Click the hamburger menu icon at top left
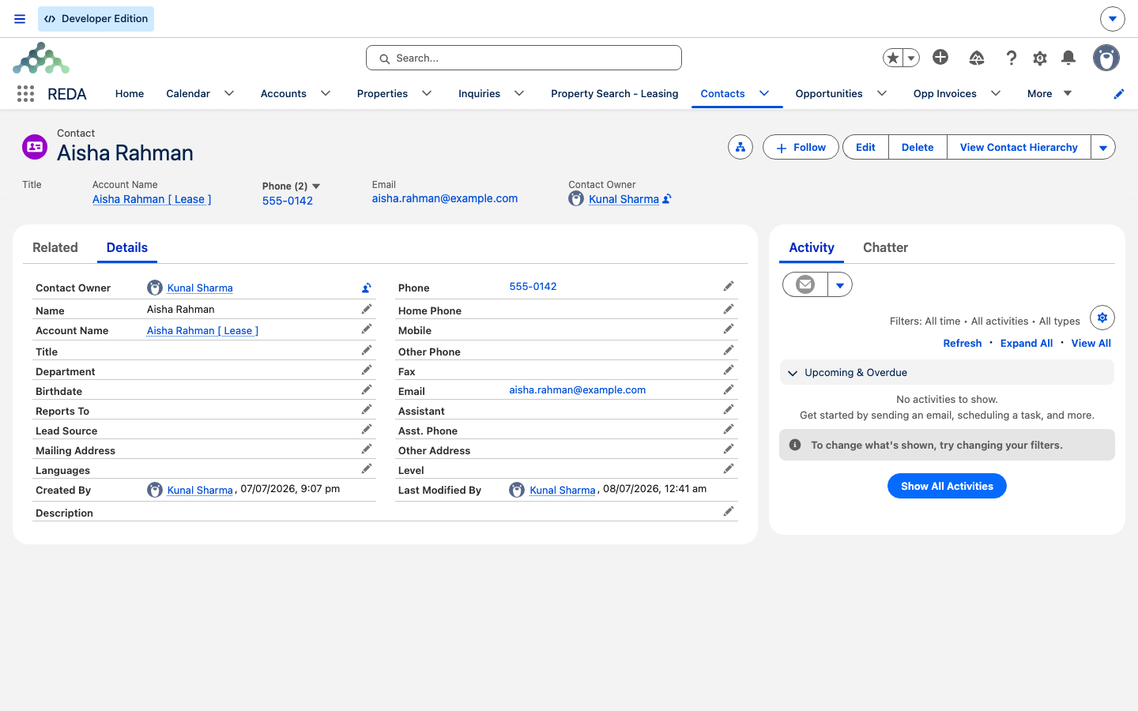 pyautogui.click(x=20, y=19)
